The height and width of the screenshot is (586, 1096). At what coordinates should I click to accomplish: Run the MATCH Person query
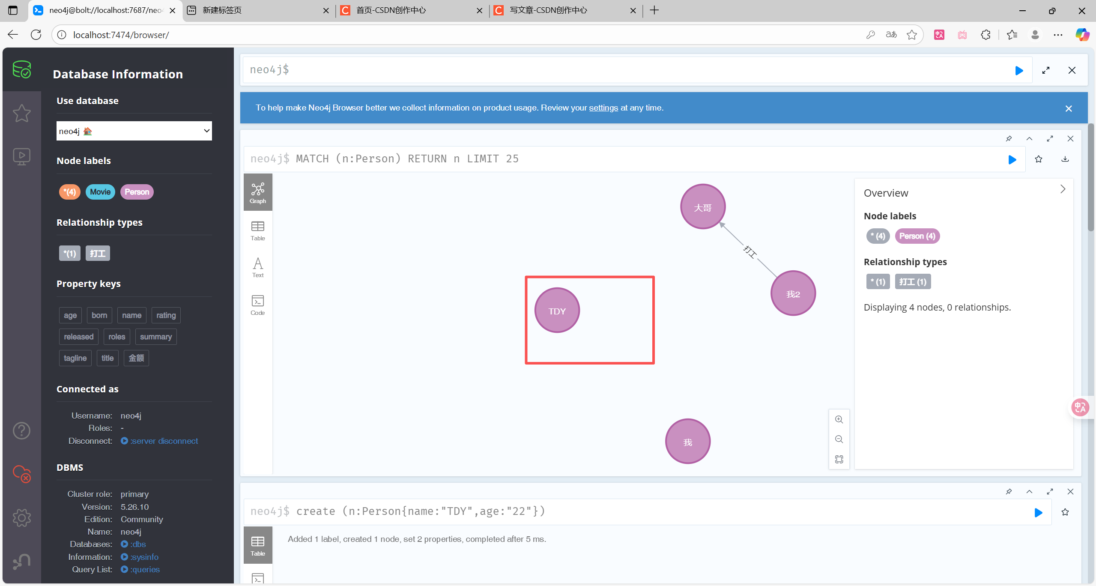pyautogui.click(x=1012, y=160)
